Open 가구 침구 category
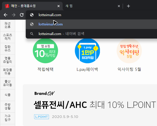This screenshot has width=157, height=126. coord(8,118)
